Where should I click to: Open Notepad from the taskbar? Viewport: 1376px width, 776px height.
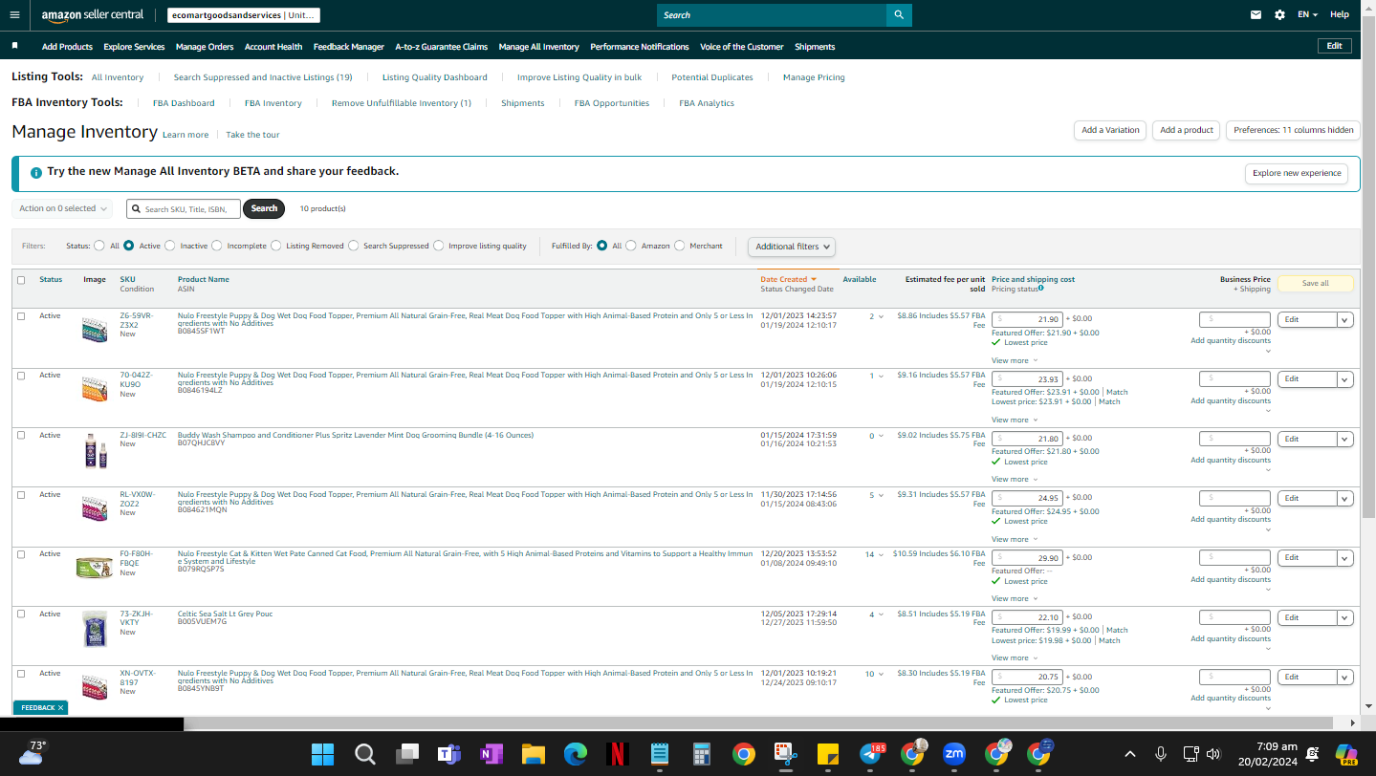point(659,754)
